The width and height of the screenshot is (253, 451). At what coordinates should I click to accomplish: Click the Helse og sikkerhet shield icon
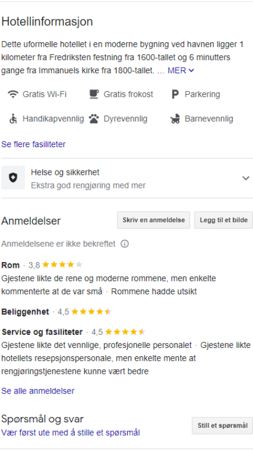pyautogui.click(x=13, y=178)
